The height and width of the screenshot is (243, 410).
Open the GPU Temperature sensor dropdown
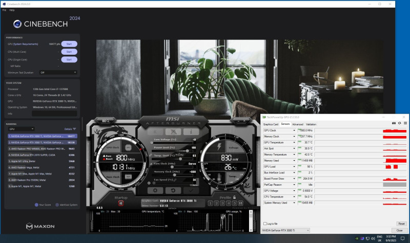coord(294,143)
